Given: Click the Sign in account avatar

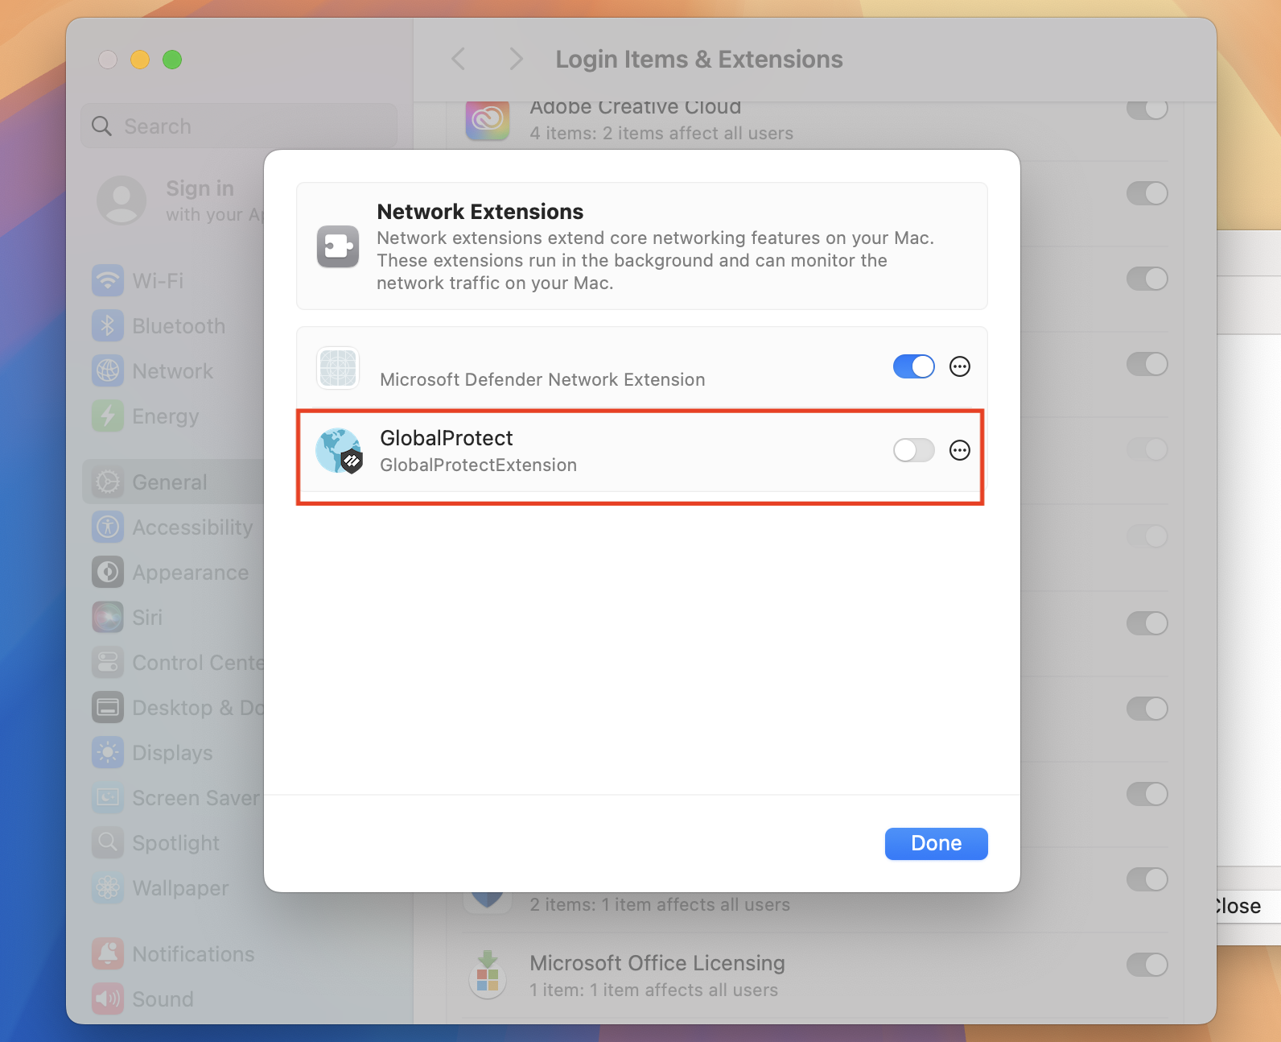Looking at the screenshot, I should click(x=122, y=200).
